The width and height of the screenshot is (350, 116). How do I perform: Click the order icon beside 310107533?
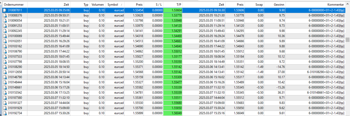coord(5,57)
